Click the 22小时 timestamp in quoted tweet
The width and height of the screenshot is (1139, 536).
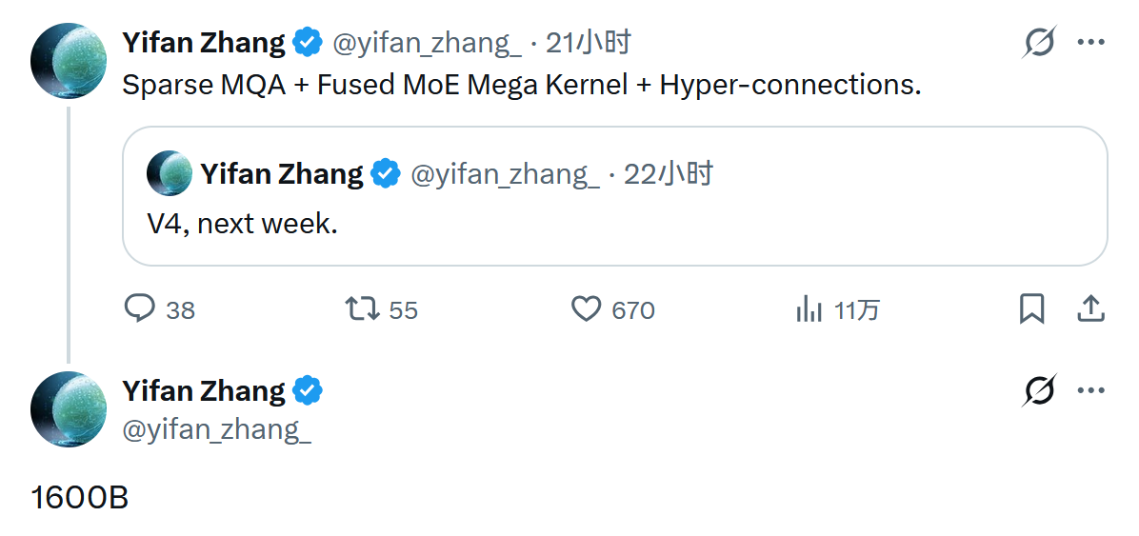668,174
